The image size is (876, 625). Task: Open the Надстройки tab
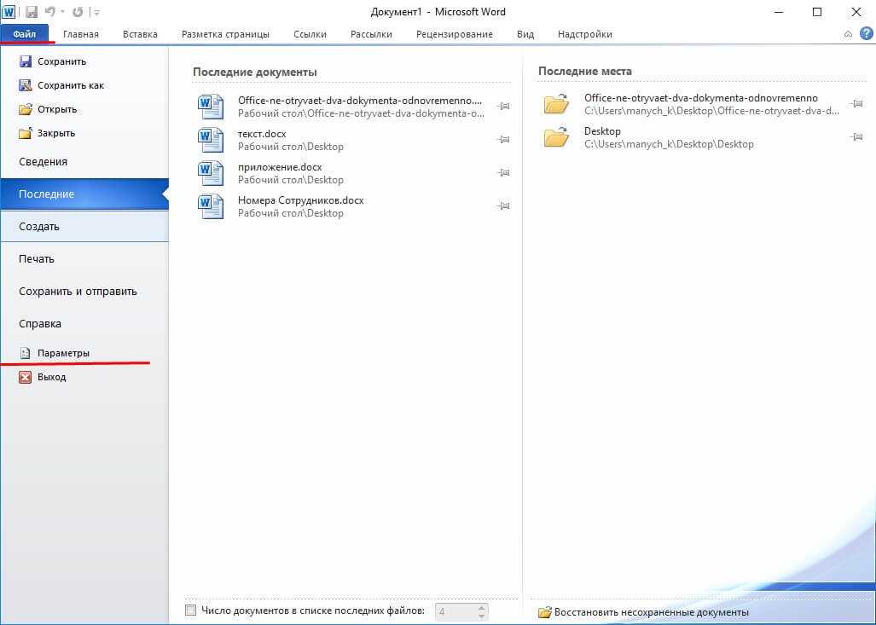pos(584,34)
